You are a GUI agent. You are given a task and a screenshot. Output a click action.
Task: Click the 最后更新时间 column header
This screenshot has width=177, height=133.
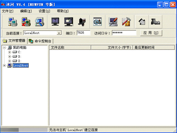tap(154, 48)
